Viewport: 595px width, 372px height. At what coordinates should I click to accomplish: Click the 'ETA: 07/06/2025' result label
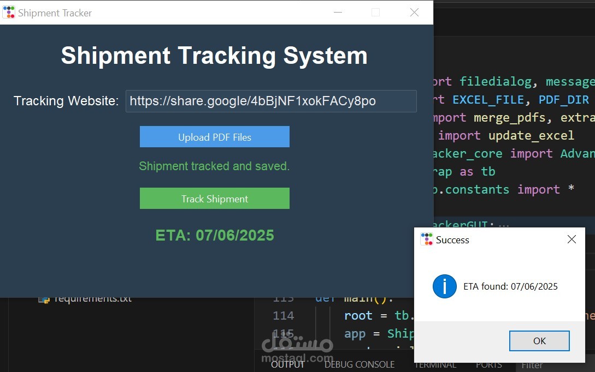coord(215,235)
